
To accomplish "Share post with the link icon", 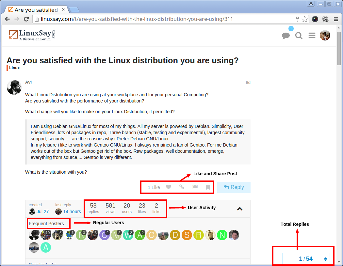I will coord(182,187).
